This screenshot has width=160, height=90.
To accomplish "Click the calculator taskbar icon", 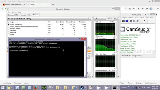I will pyautogui.click(x=29, y=88).
